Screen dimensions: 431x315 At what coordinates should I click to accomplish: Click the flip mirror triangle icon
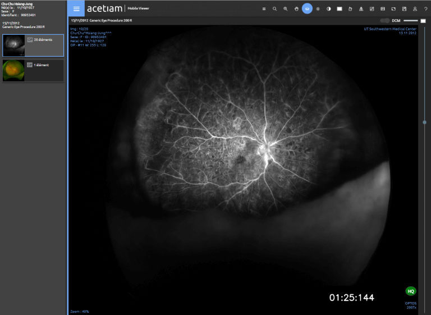361,9
